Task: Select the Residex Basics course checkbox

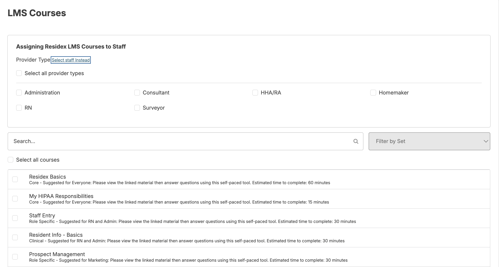Action: [15, 179]
